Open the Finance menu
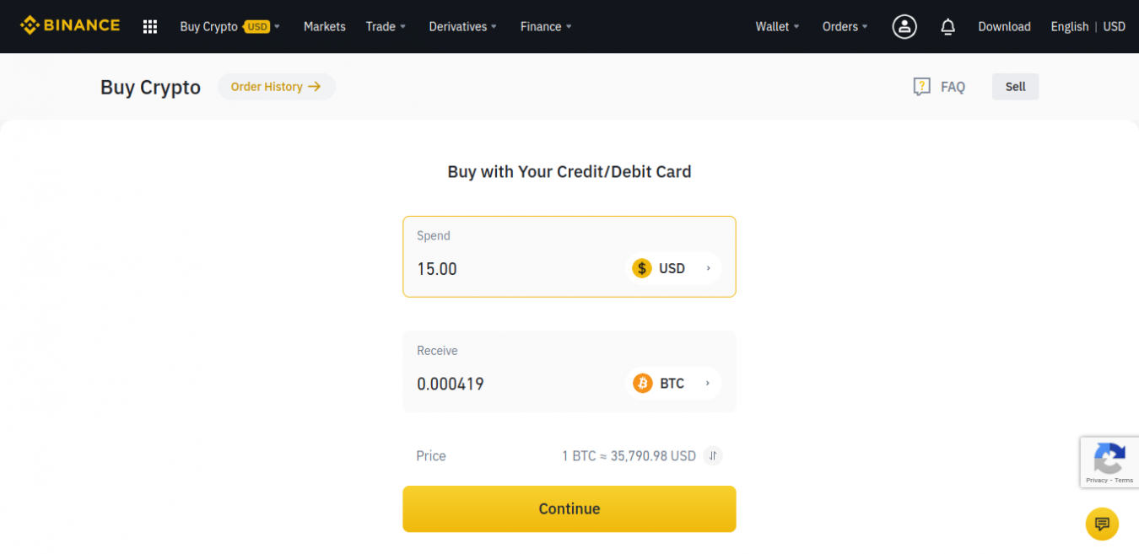Image resolution: width=1139 pixels, height=554 pixels. [546, 27]
